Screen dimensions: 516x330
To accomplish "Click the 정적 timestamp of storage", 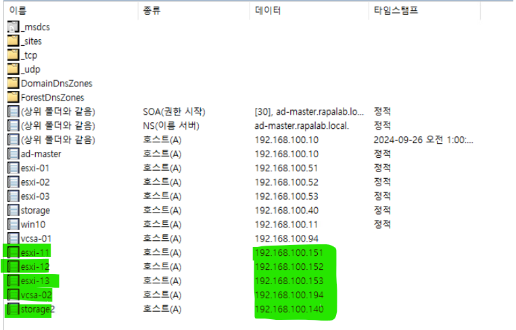I will click(x=382, y=211).
